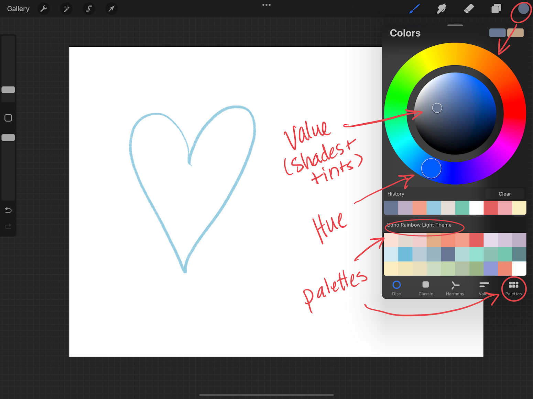Redo the undone action
Viewport: 533px width, 399px height.
[x=8, y=226]
